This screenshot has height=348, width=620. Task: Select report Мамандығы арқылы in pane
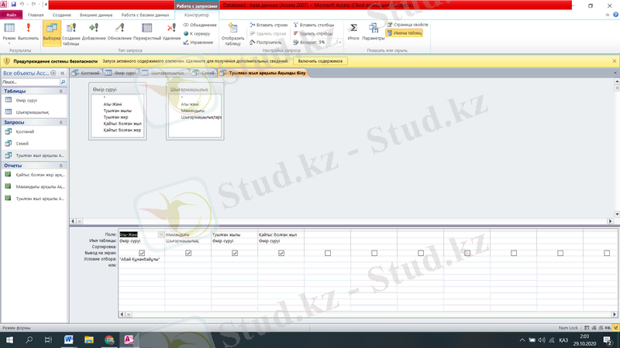[x=34, y=186]
